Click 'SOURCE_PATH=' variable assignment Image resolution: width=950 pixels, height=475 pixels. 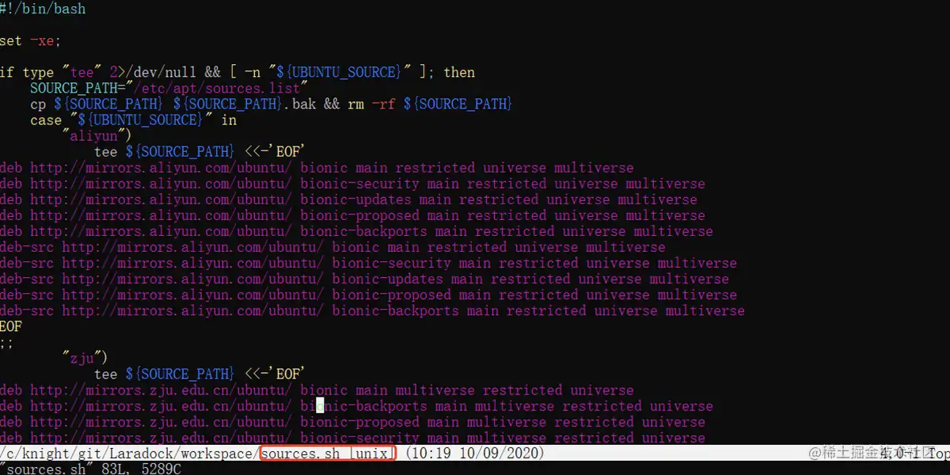(x=78, y=88)
